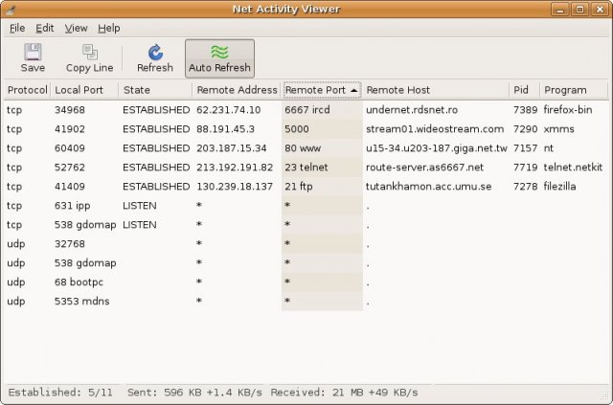Minimize the Net Activity Viewer window
This screenshot has height=405, width=613.
coord(560,10)
